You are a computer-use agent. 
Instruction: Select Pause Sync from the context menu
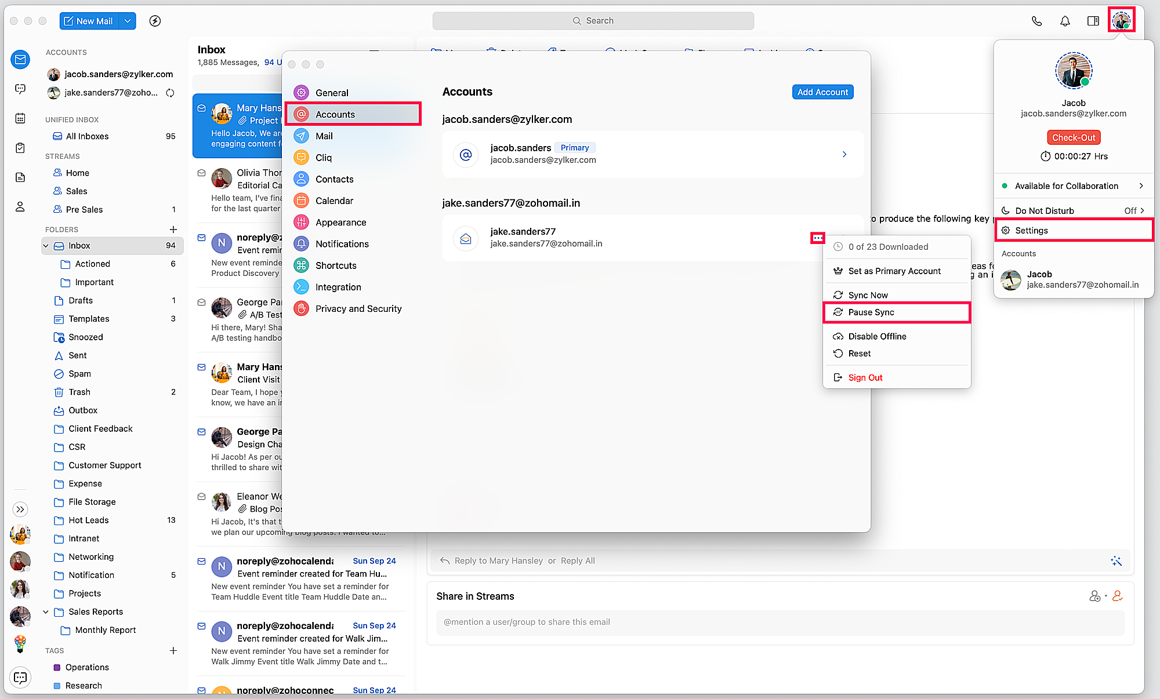pyautogui.click(x=871, y=312)
